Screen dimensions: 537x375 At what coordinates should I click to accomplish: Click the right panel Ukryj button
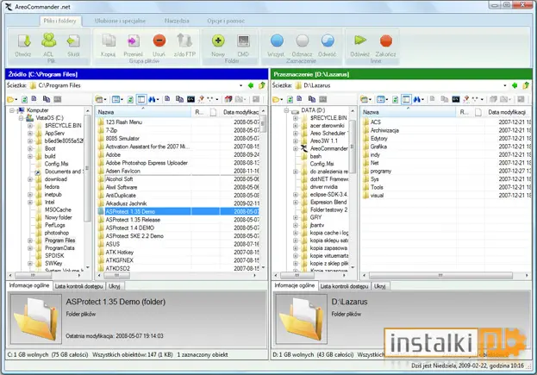click(380, 286)
